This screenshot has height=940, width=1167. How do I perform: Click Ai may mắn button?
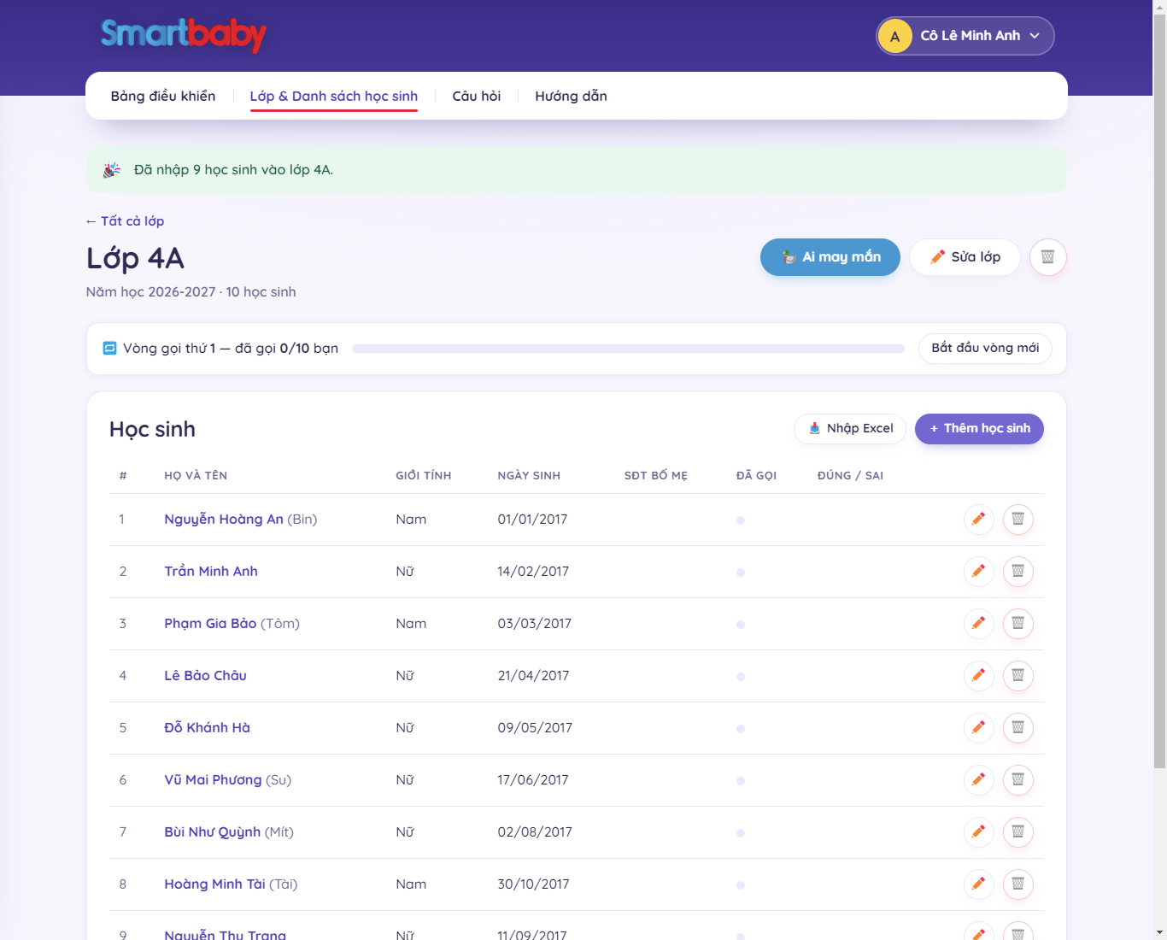coord(830,257)
